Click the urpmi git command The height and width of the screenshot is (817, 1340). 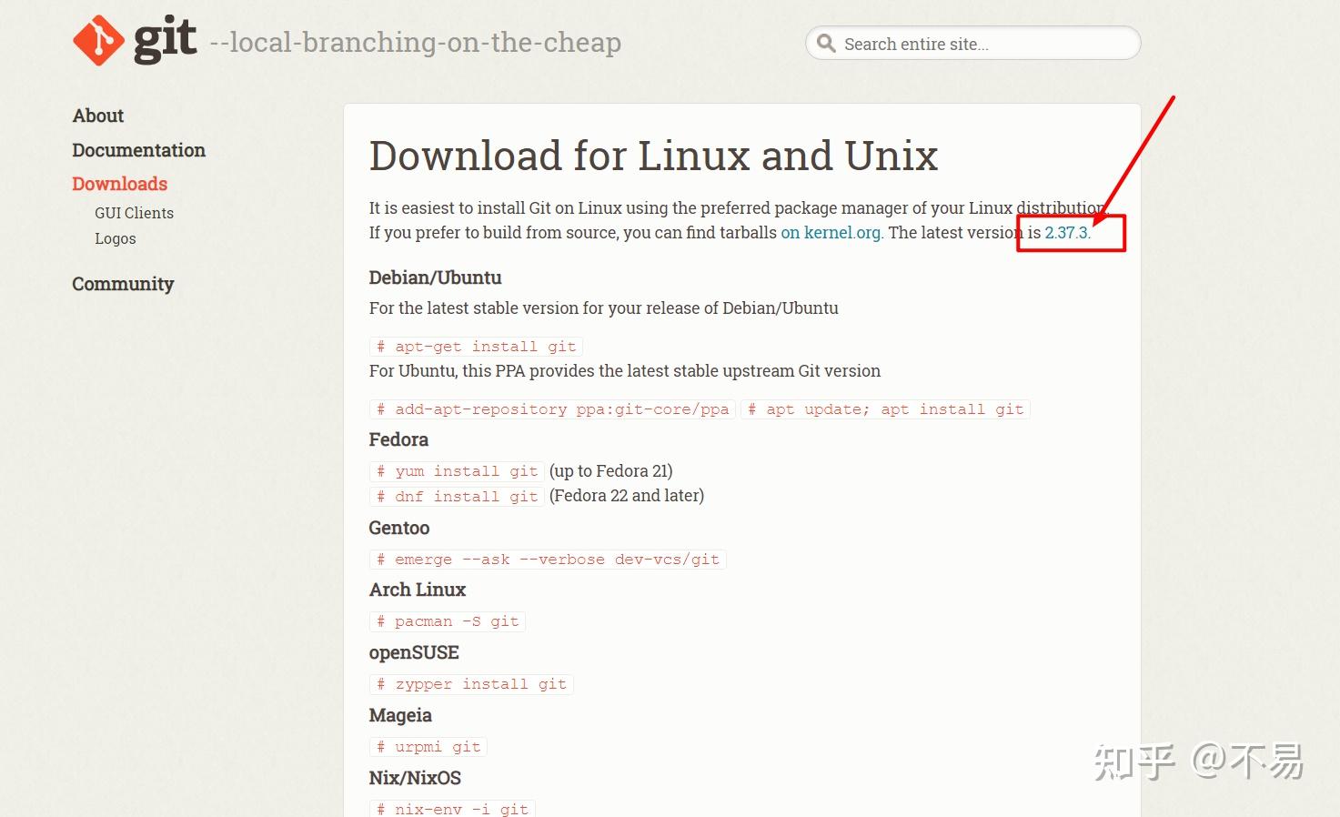click(x=428, y=747)
